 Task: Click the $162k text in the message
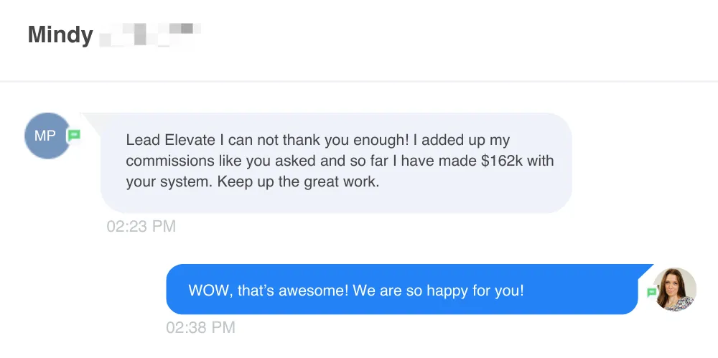(x=502, y=161)
